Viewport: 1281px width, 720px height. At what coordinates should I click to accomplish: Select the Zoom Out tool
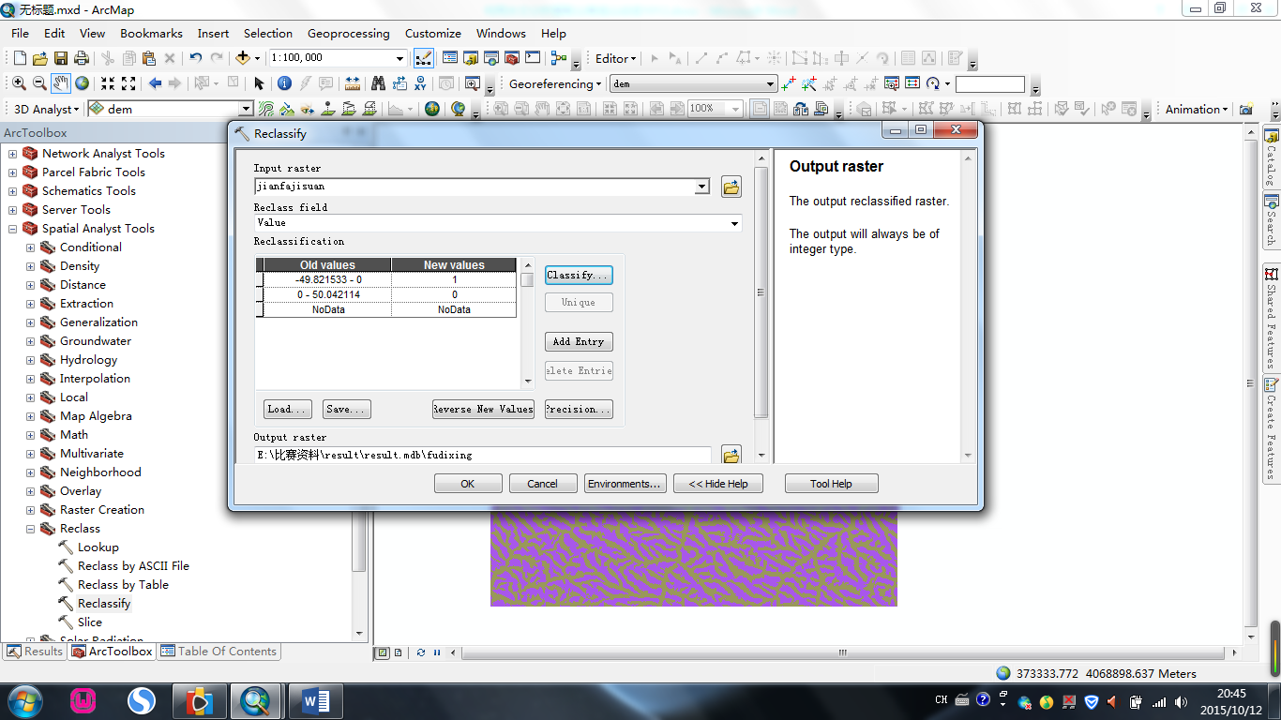coord(39,83)
